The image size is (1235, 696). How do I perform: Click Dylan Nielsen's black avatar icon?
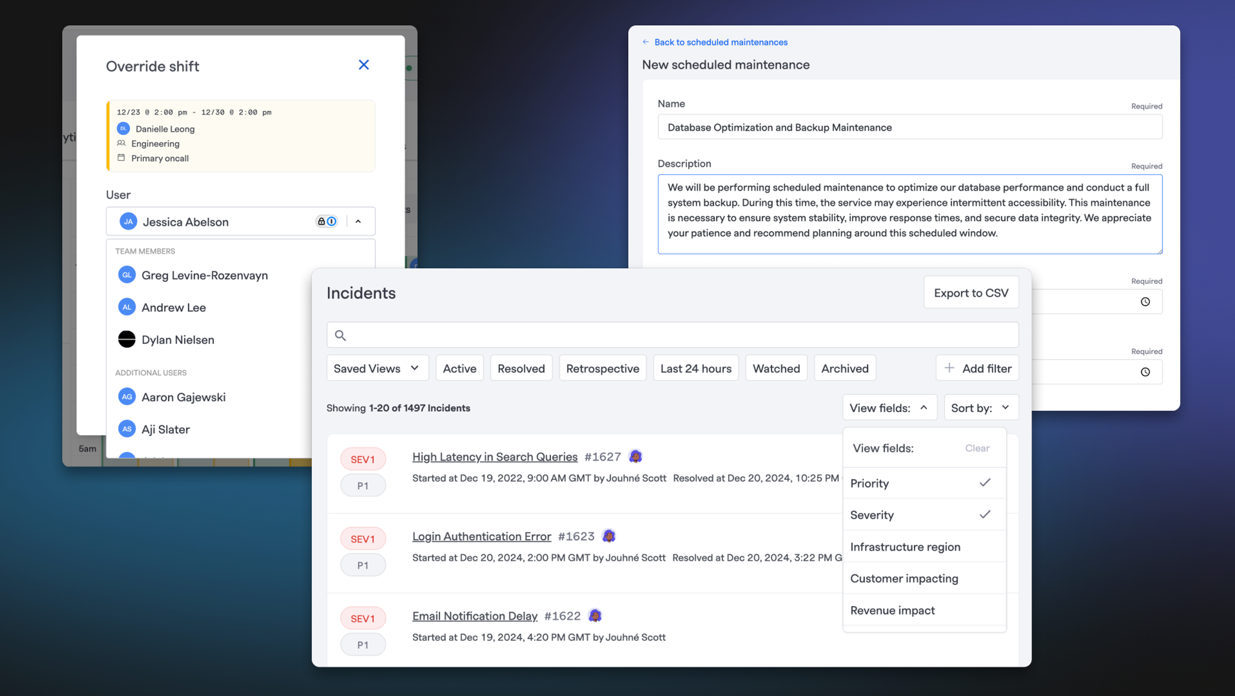[127, 339]
